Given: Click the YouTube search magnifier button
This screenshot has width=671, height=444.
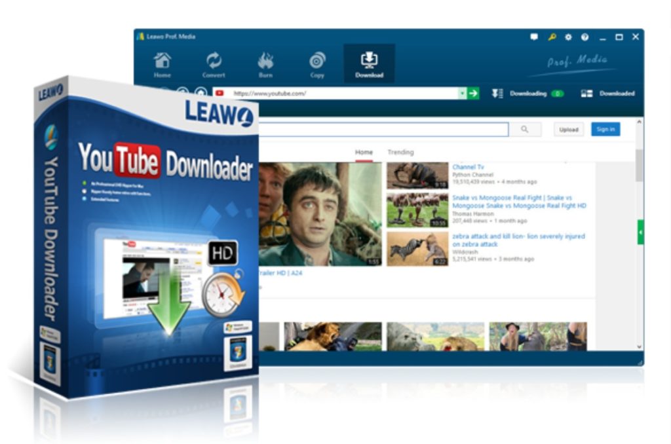Looking at the screenshot, I should pos(525,129).
